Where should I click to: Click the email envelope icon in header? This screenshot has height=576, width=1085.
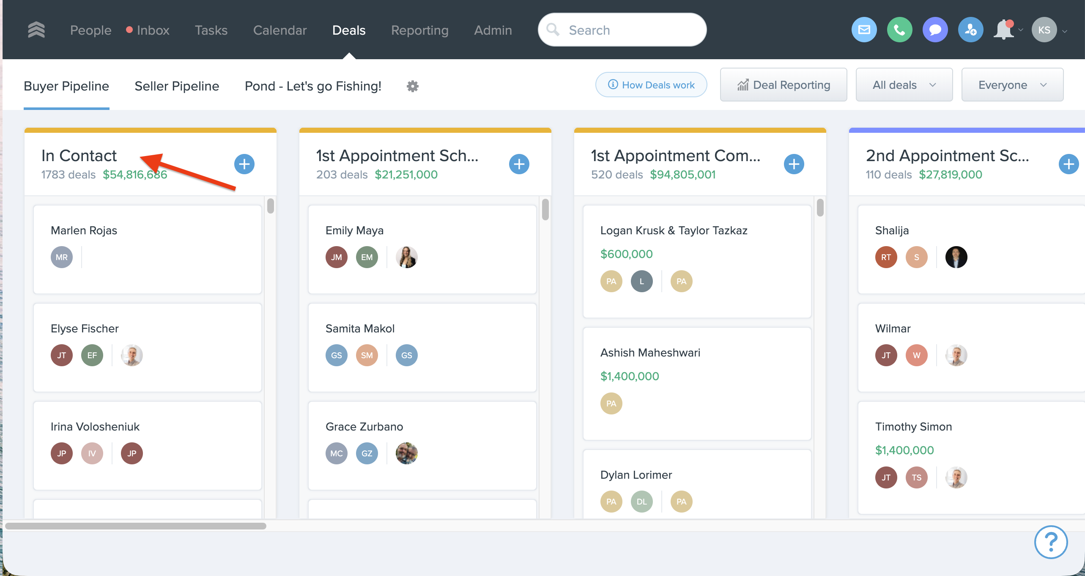864,30
